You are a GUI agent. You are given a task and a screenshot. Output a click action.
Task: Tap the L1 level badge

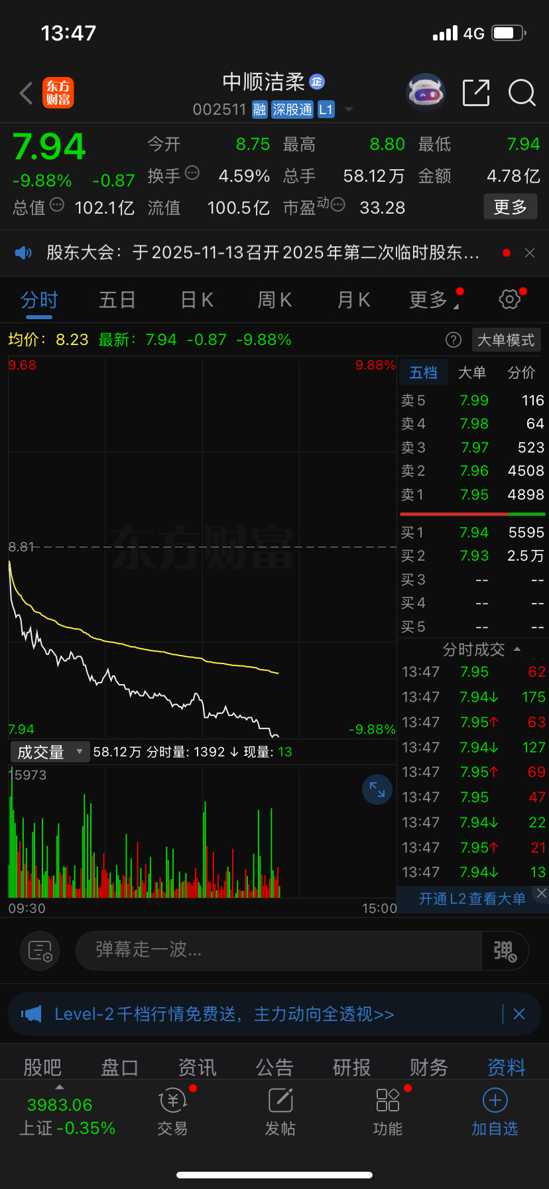coord(326,109)
